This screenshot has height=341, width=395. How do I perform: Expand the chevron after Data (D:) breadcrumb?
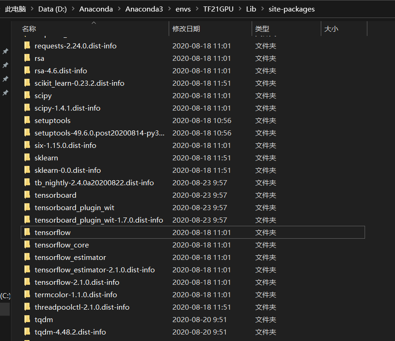[x=73, y=9]
